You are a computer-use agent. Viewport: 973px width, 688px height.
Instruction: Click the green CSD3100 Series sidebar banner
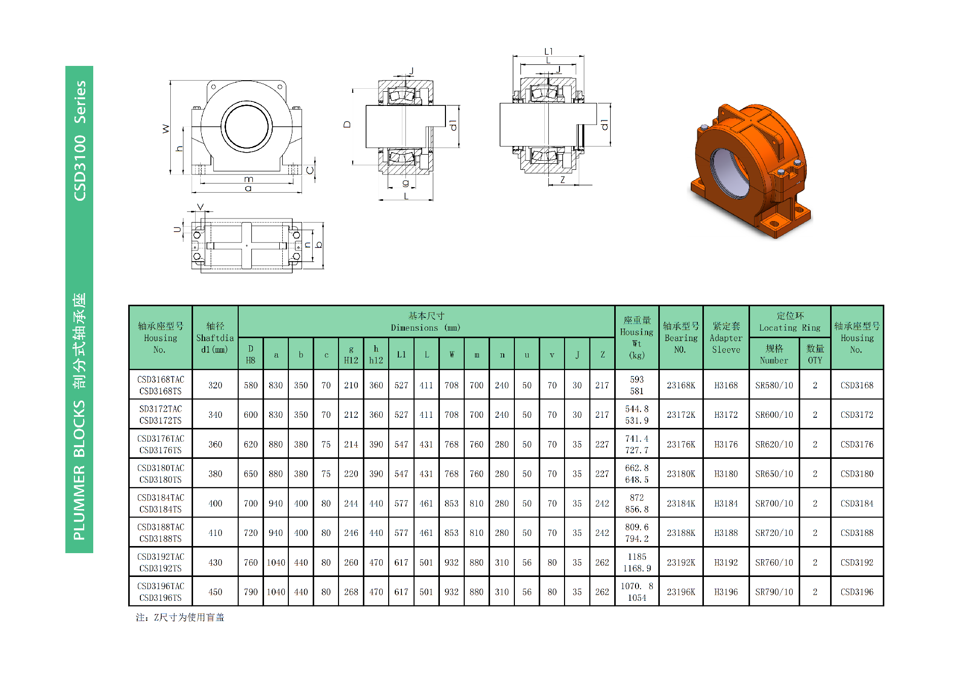[x=79, y=309]
